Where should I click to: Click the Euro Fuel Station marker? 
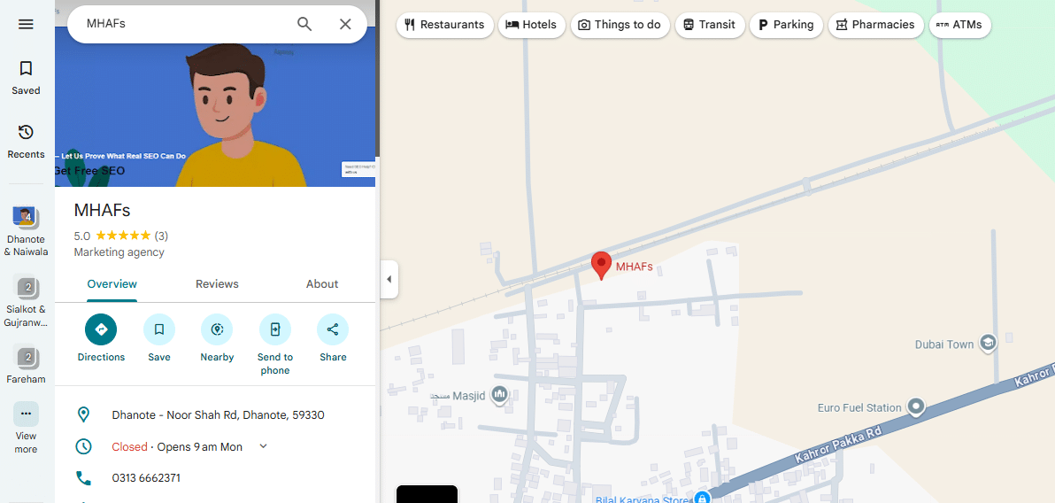915,406
